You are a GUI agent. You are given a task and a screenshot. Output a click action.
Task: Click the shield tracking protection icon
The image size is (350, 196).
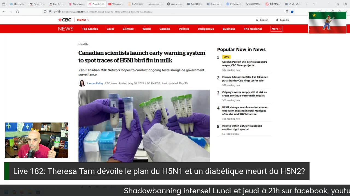tap(45, 12)
